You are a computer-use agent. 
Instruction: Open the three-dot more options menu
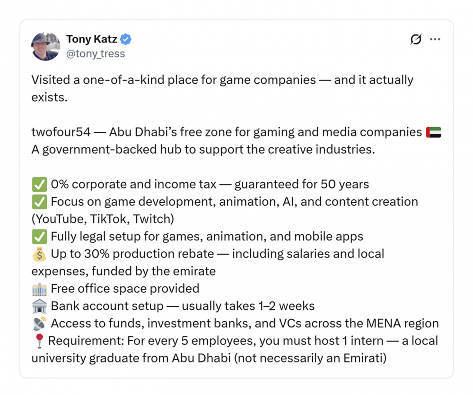coord(435,39)
